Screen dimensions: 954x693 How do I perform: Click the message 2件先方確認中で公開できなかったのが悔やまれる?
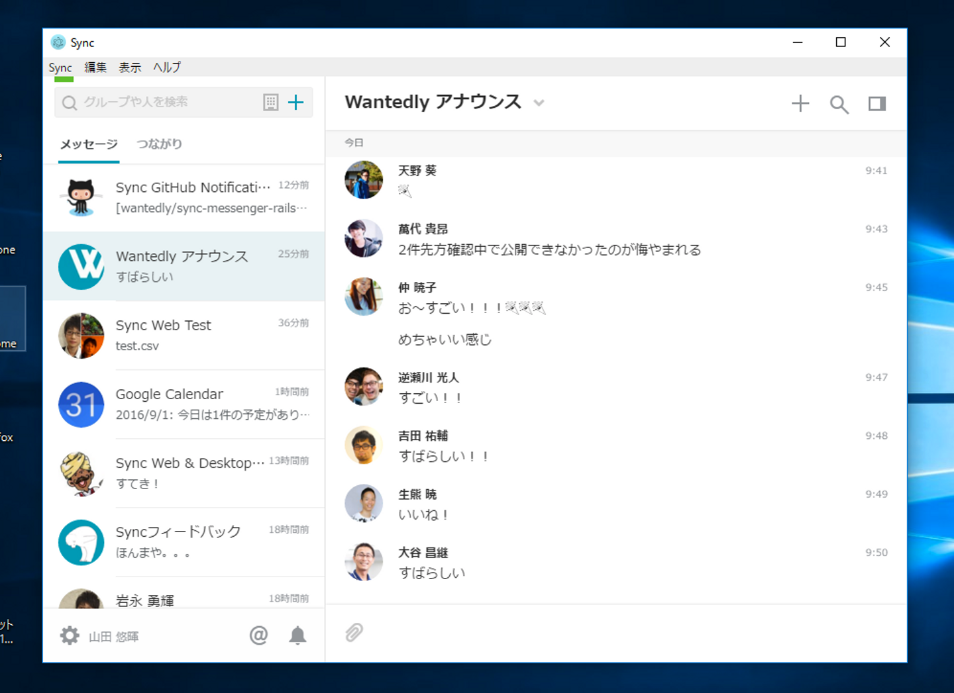coord(549,250)
